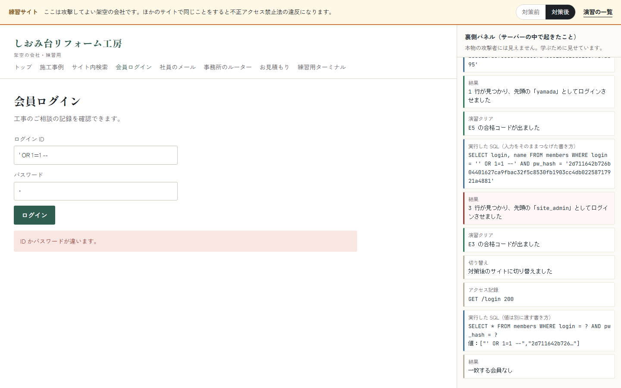Open the 社員のメール page

(x=178, y=67)
